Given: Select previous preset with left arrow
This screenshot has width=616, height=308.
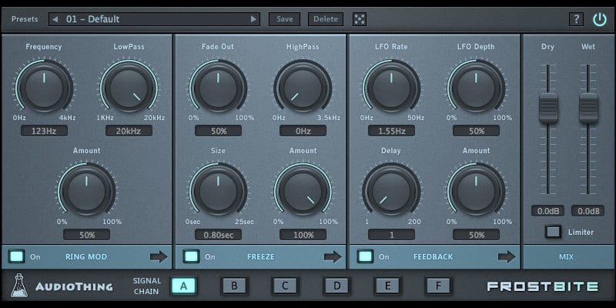Looking at the screenshot, I should [55, 18].
